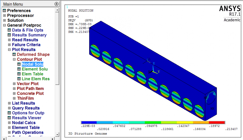Expand the Preprocessor tree node
This screenshot has width=243, height=140.
(x=5, y=15)
